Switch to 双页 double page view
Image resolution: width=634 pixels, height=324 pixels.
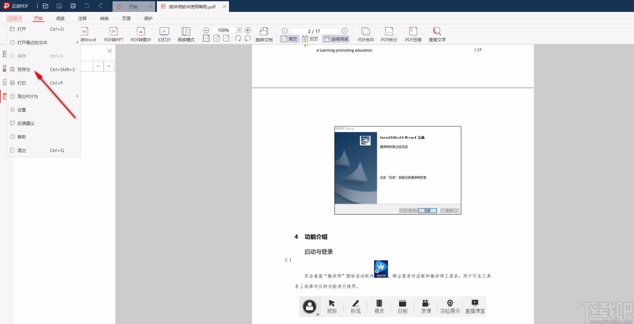click(x=310, y=39)
